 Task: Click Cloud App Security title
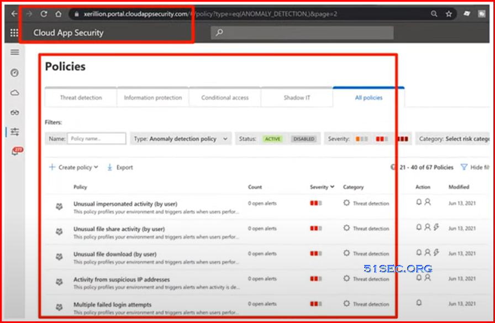tap(69, 33)
